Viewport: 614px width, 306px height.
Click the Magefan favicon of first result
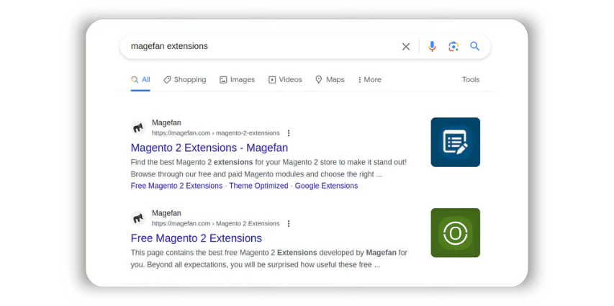[x=138, y=127]
